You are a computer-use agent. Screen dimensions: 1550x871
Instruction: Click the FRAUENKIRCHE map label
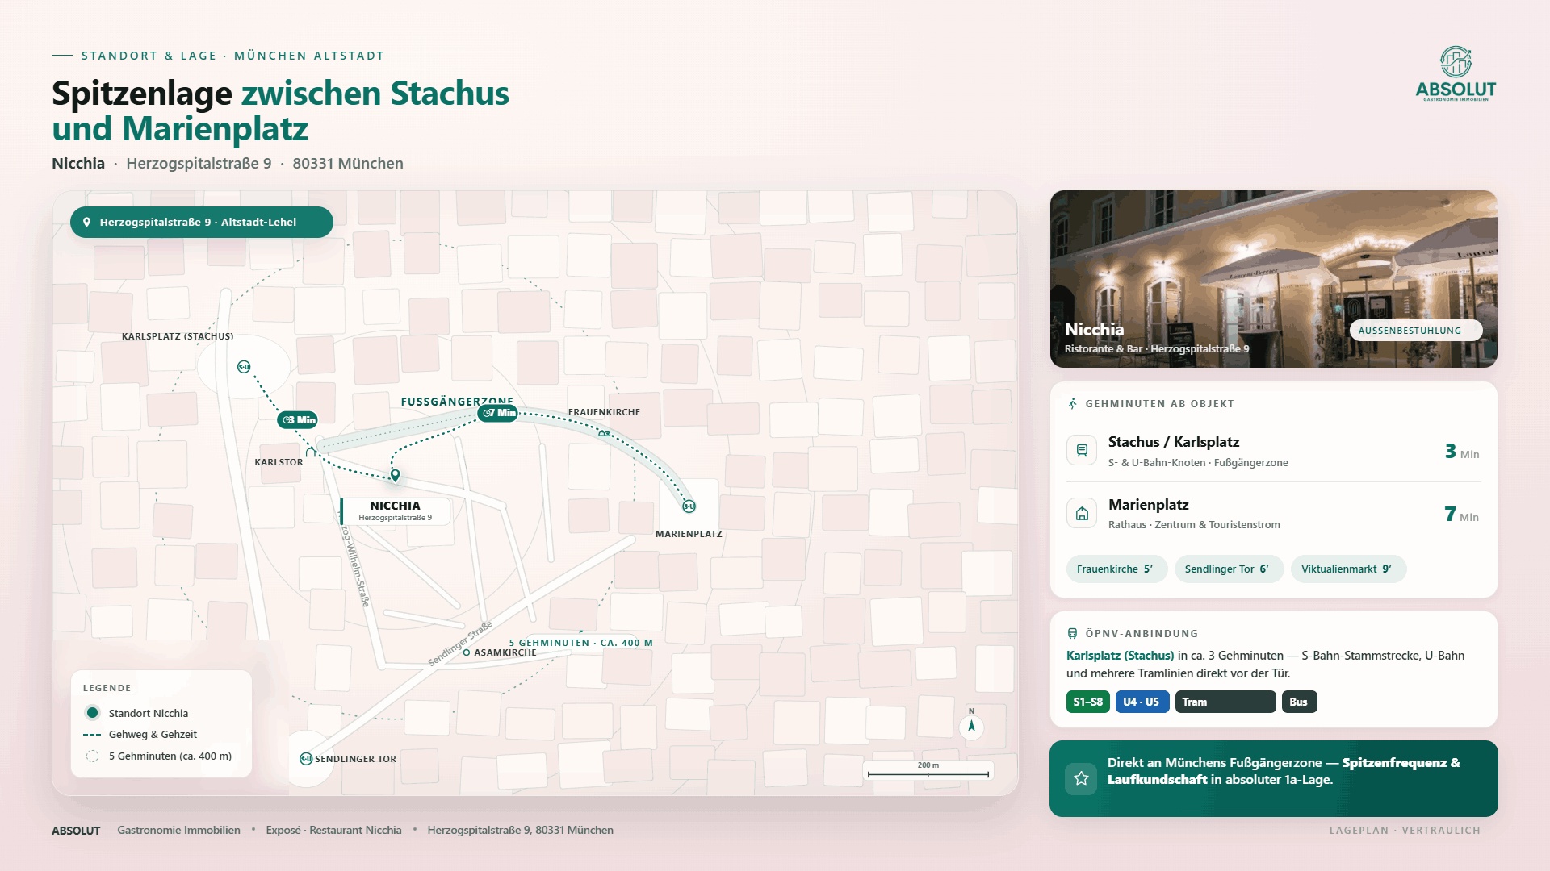point(604,412)
